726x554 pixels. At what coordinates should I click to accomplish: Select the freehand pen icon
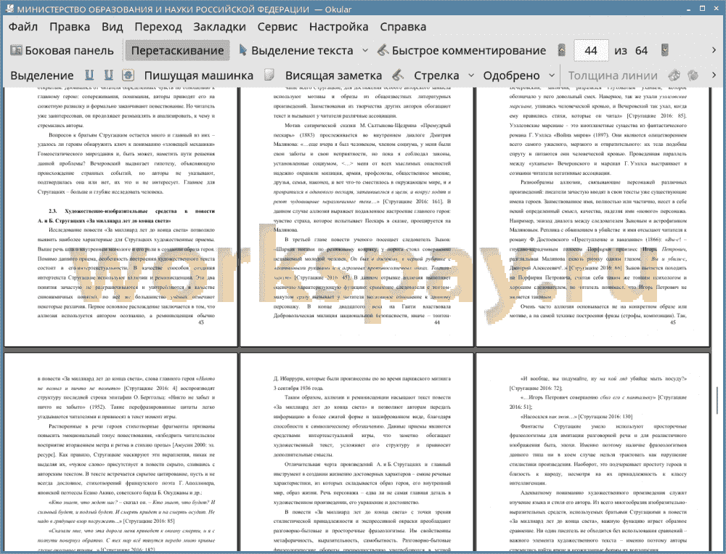[397, 75]
